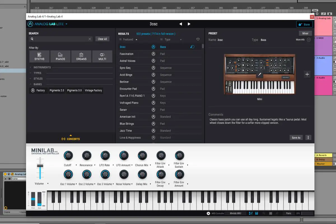Click the Clear All button
This screenshot has height=224, width=336.
pyautogui.click(x=102, y=39)
